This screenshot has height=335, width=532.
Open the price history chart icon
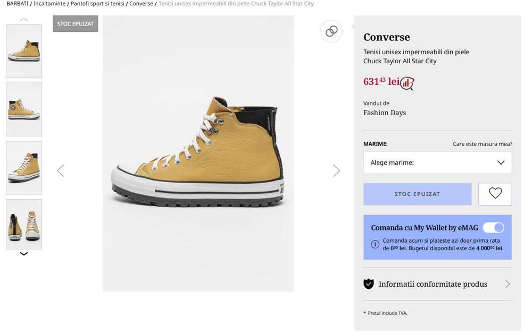click(x=408, y=82)
